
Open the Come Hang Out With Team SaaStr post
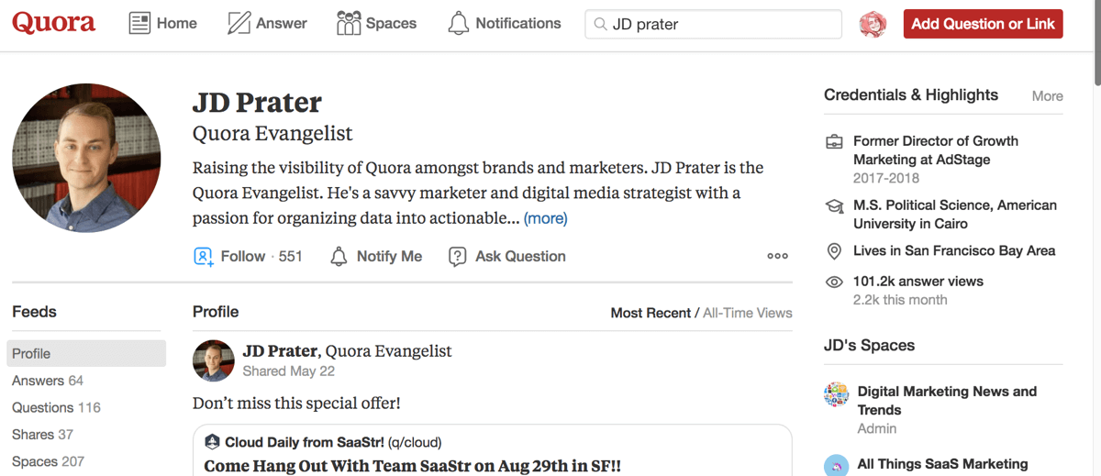click(x=412, y=465)
